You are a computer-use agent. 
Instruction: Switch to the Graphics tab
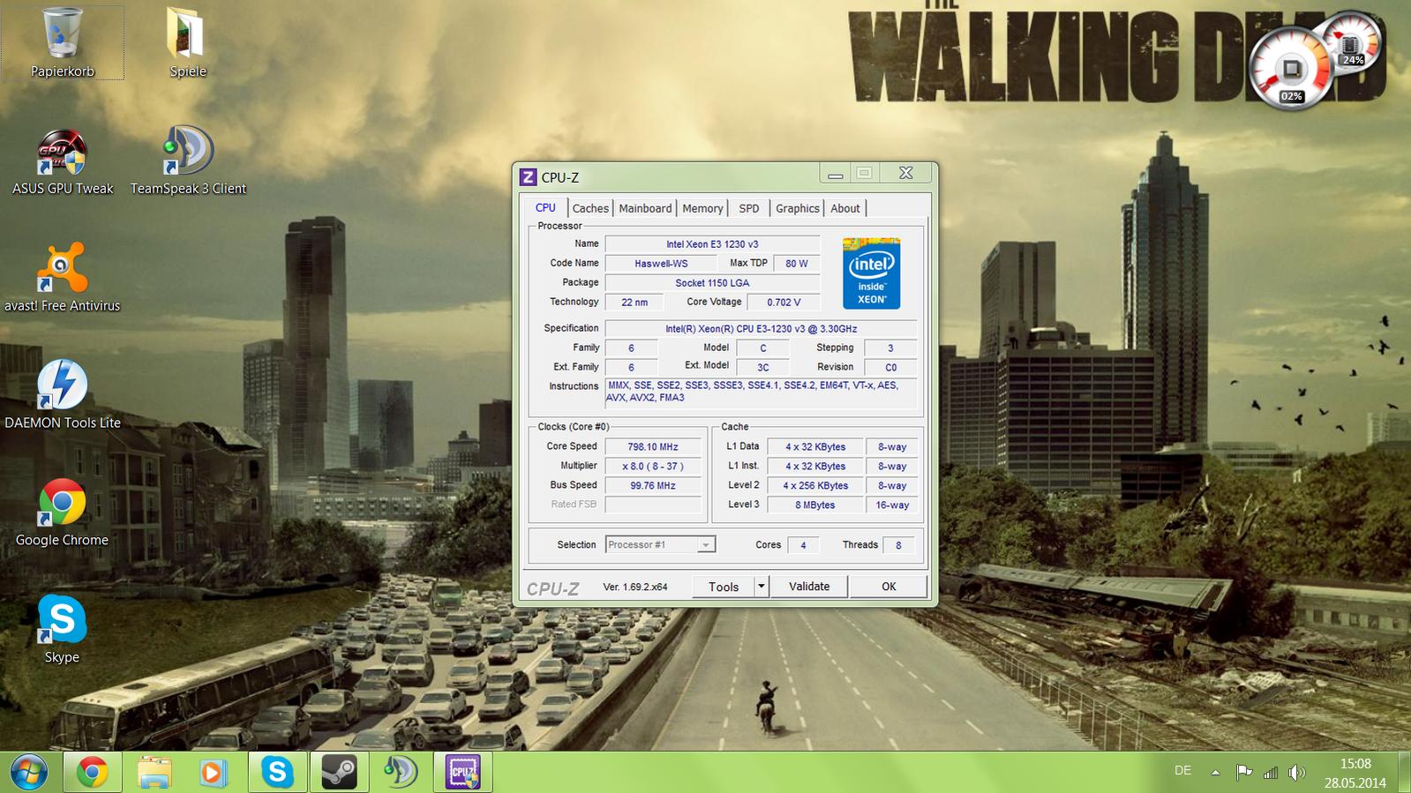pos(798,208)
